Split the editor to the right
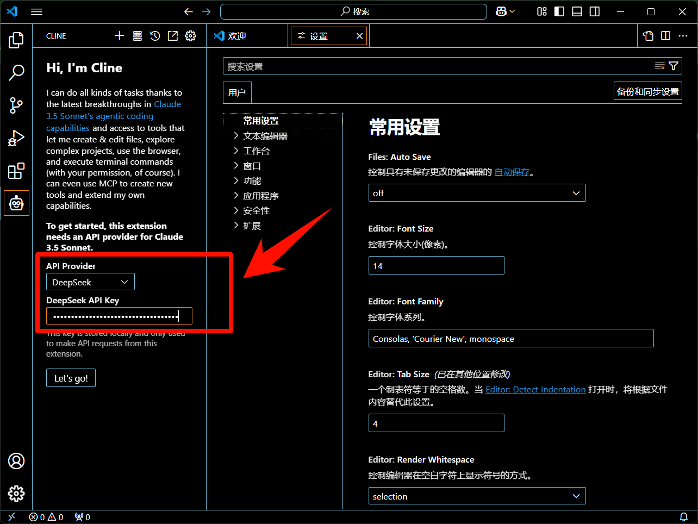 665,36
